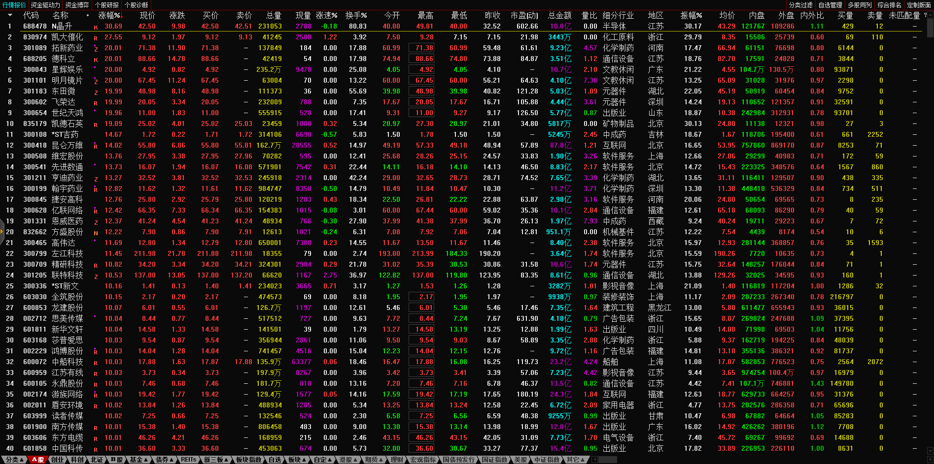
Task: Open 自选管理 in the top right
Action: pyautogui.click(x=830, y=5)
